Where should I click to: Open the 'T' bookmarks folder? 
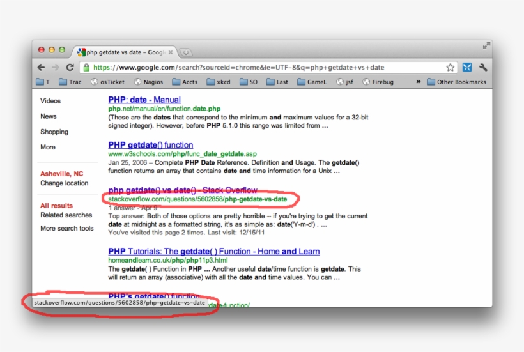(43, 82)
